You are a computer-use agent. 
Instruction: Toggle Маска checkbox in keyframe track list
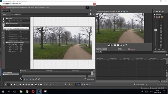click(3, 74)
